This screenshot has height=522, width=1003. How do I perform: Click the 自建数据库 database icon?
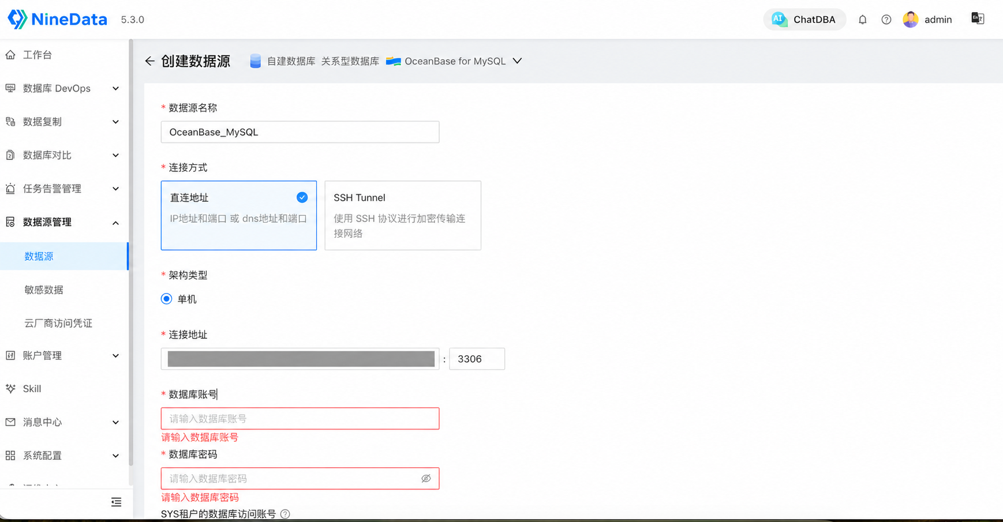point(255,61)
